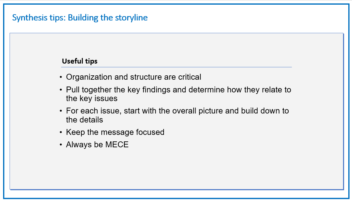Click the slide title "Synthesis tips: Building the storyline"

click(x=80, y=18)
